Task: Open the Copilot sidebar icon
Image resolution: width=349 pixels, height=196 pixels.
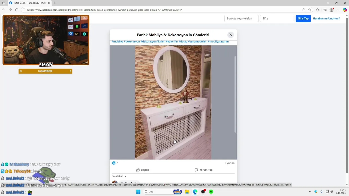Action: tap(345, 10)
